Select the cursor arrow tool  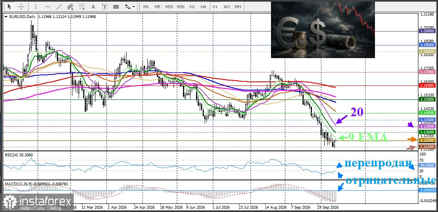9,7
